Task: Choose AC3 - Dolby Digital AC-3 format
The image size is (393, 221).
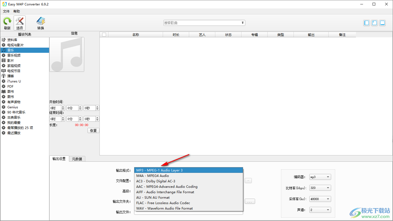Action: (189, 181)
